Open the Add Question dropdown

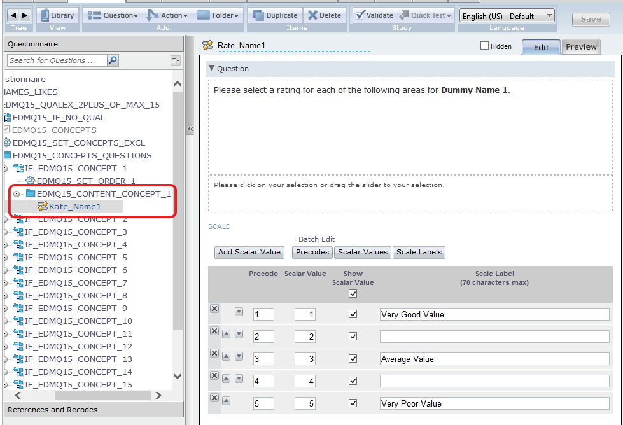pos(113,15)
